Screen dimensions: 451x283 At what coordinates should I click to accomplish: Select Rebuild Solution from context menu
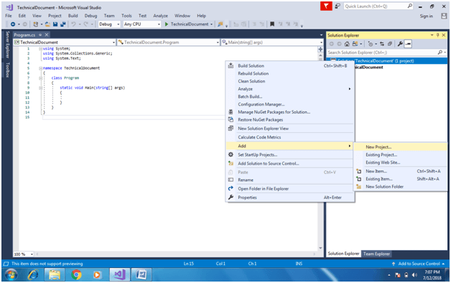point(290,74)
